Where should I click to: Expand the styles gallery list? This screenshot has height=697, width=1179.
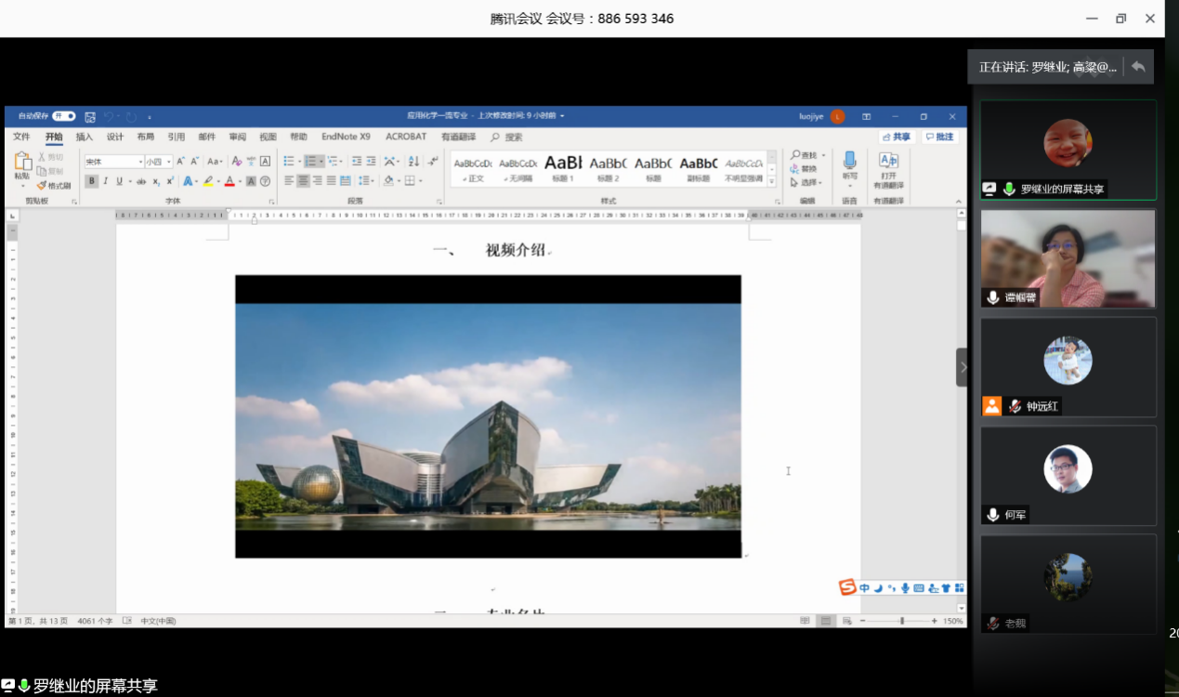point(772,181)
